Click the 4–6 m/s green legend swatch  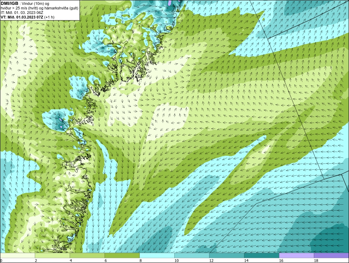87,255
